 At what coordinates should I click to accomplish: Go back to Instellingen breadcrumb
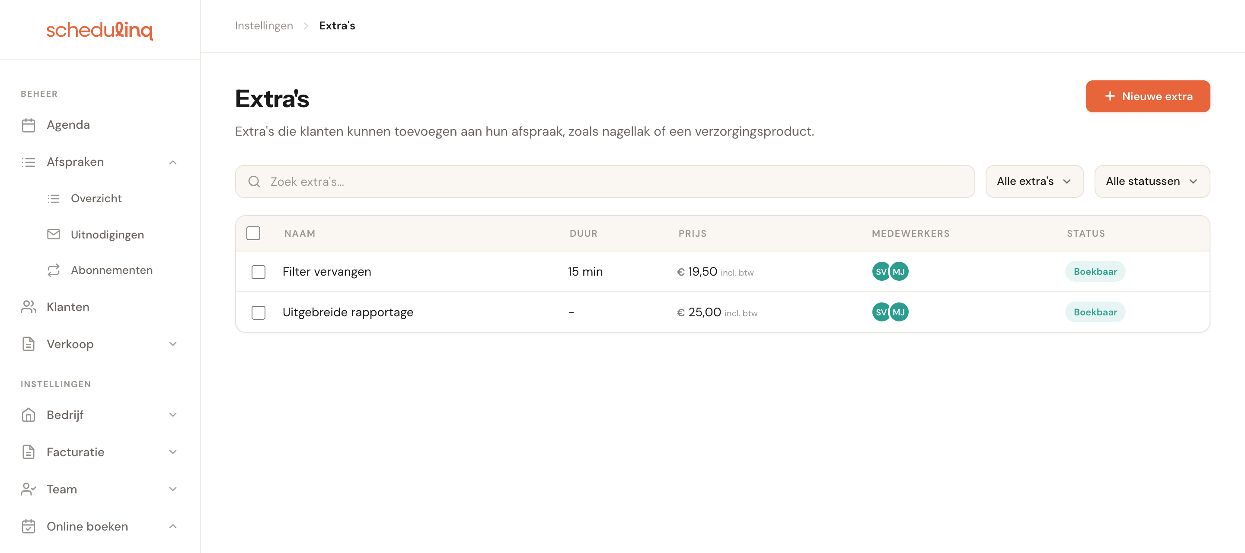click(x=264, y=25)
